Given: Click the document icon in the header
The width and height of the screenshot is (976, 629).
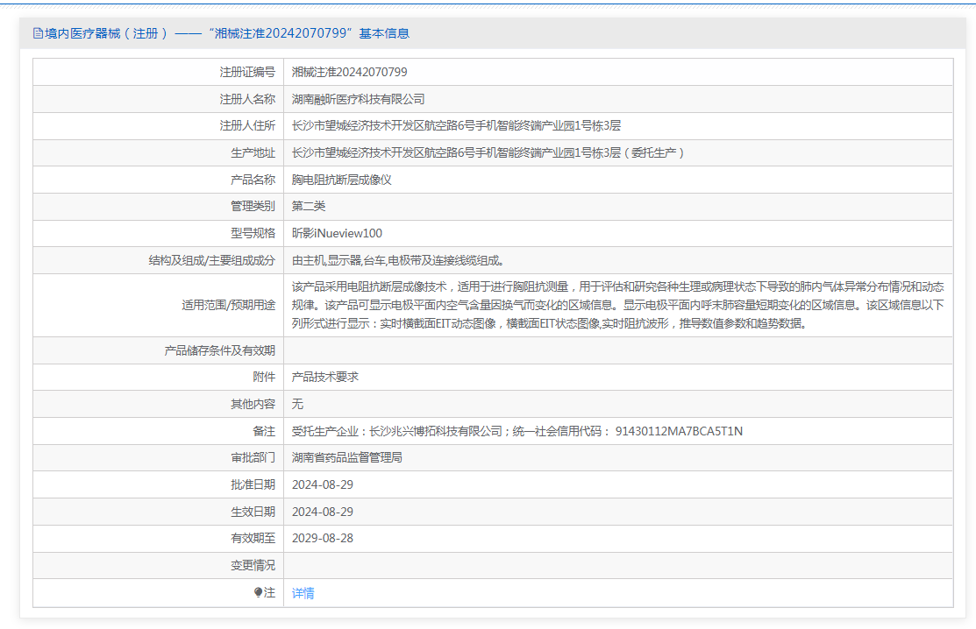Looking at the screenshot, I should [x=38, y=33].
